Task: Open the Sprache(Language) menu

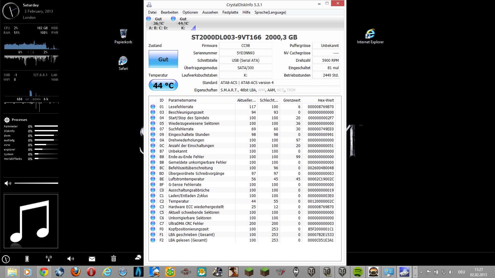Action: click(x=270, y=12)
